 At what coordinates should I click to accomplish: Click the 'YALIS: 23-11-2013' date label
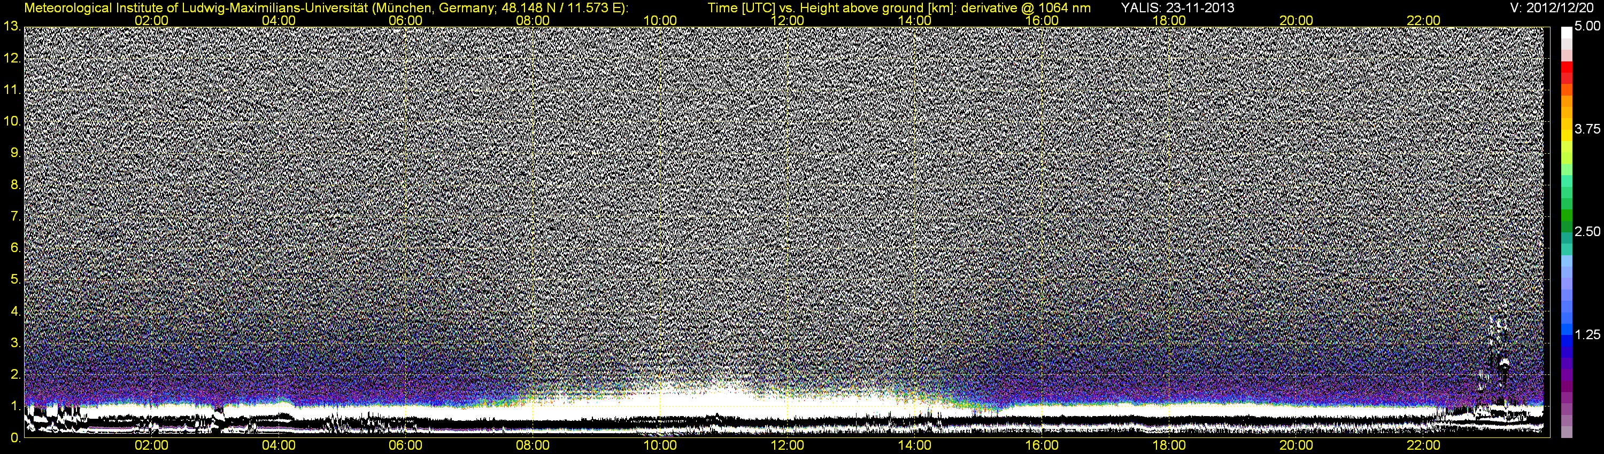coord(1177,8)
